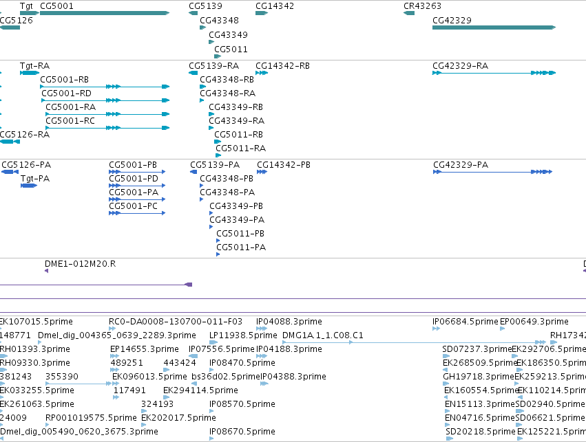The height and width of the screenshot is (442, 586).
Task: Select EST IP04188.3prime
Action: (289, 349)
